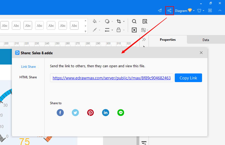Select the fill bucket tool
Screen dimensions: 225x145
[95, 21]
